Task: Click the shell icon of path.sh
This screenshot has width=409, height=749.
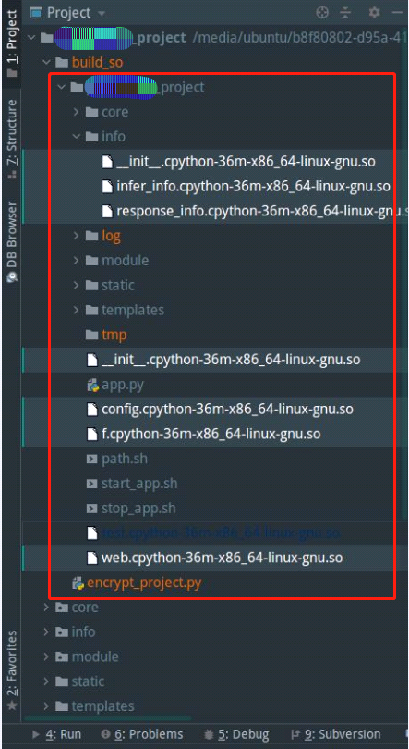Action: pos(92,460)
